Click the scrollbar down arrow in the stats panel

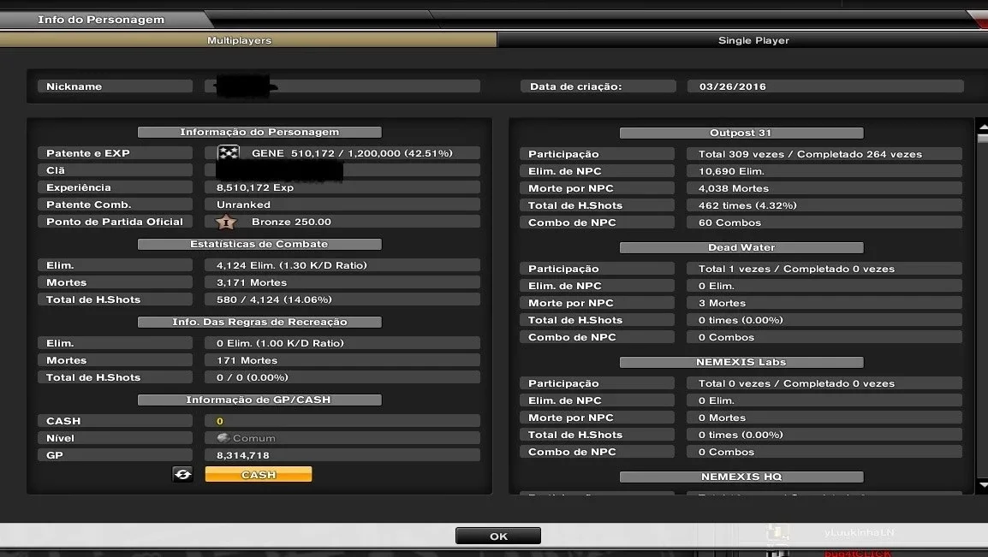(982, 484)
